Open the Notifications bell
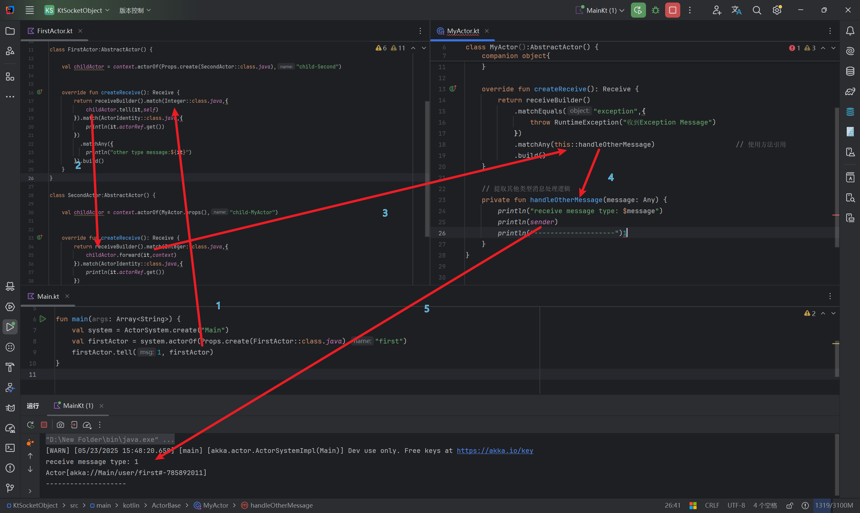The image size is (860, 513). tap(850, 31)
